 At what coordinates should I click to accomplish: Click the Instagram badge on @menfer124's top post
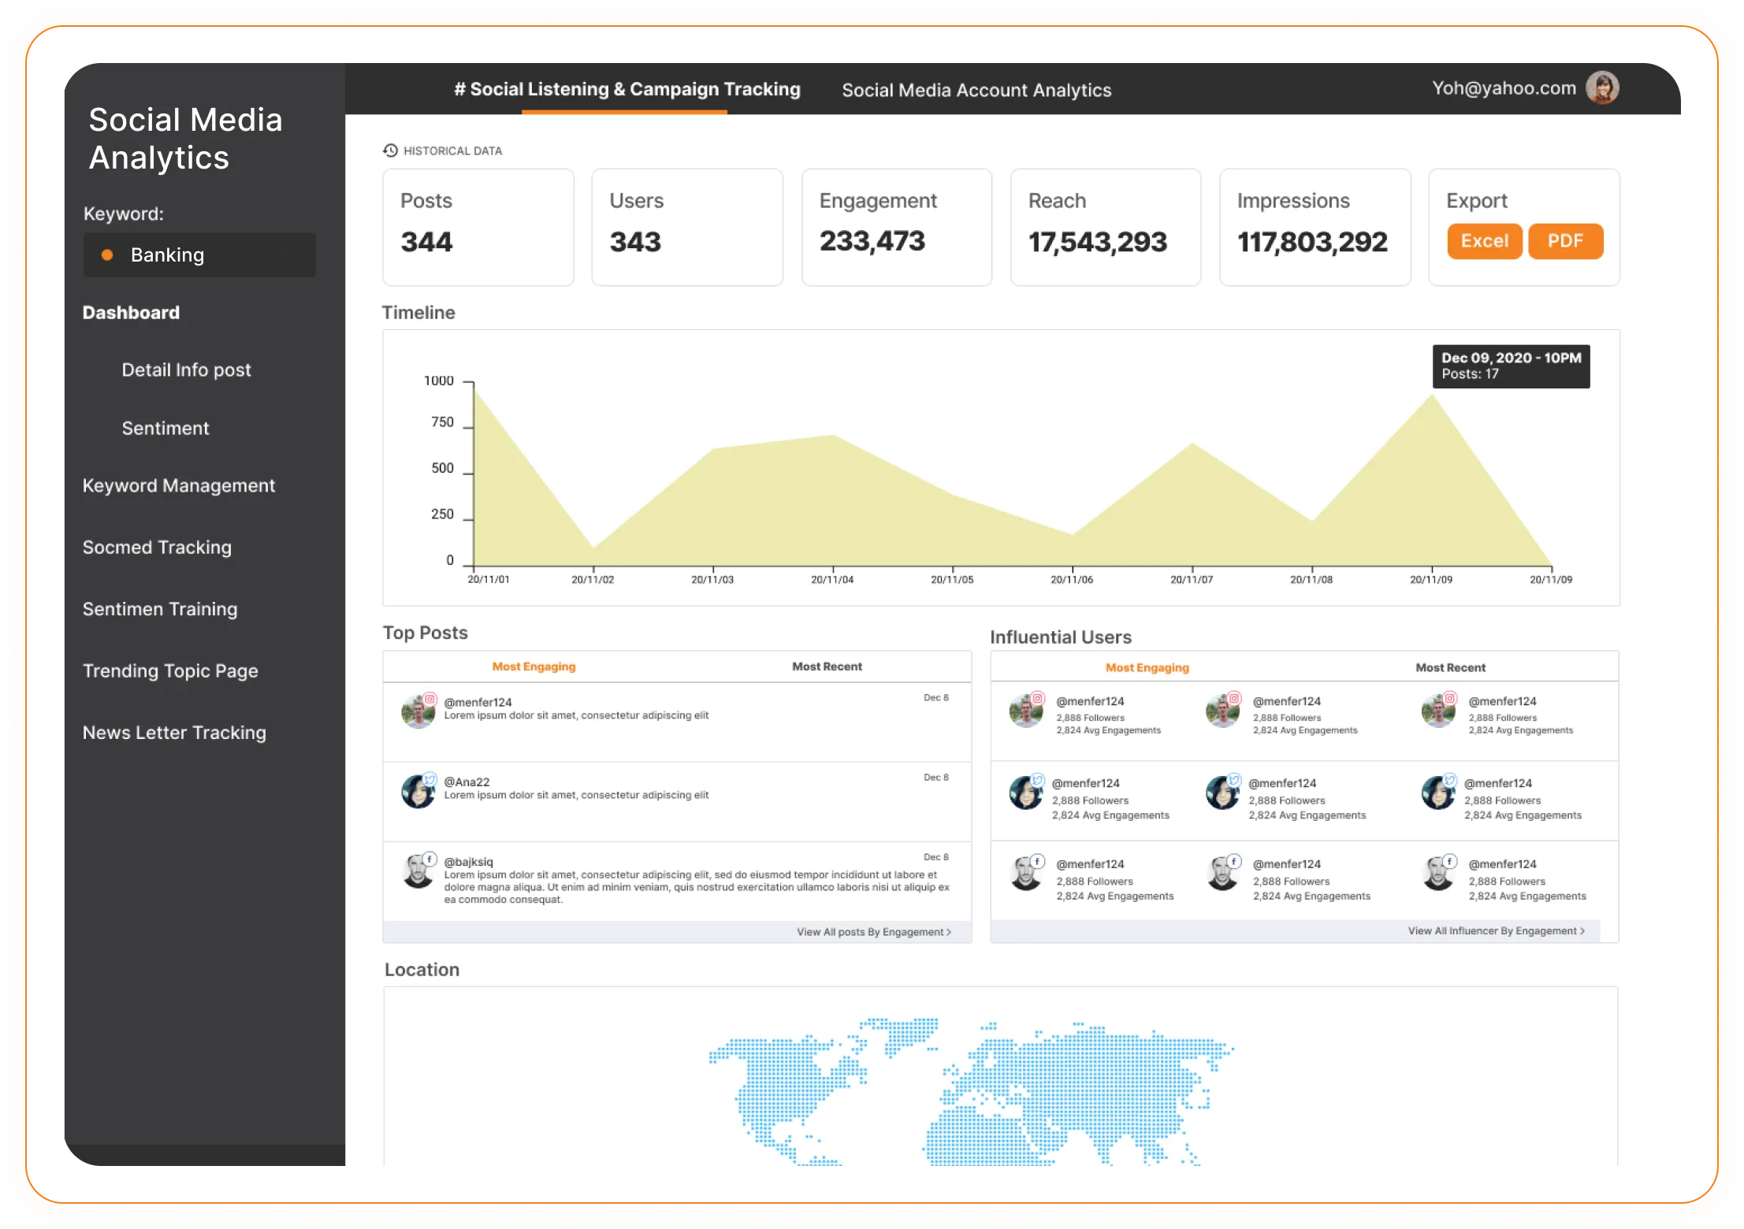429,699
